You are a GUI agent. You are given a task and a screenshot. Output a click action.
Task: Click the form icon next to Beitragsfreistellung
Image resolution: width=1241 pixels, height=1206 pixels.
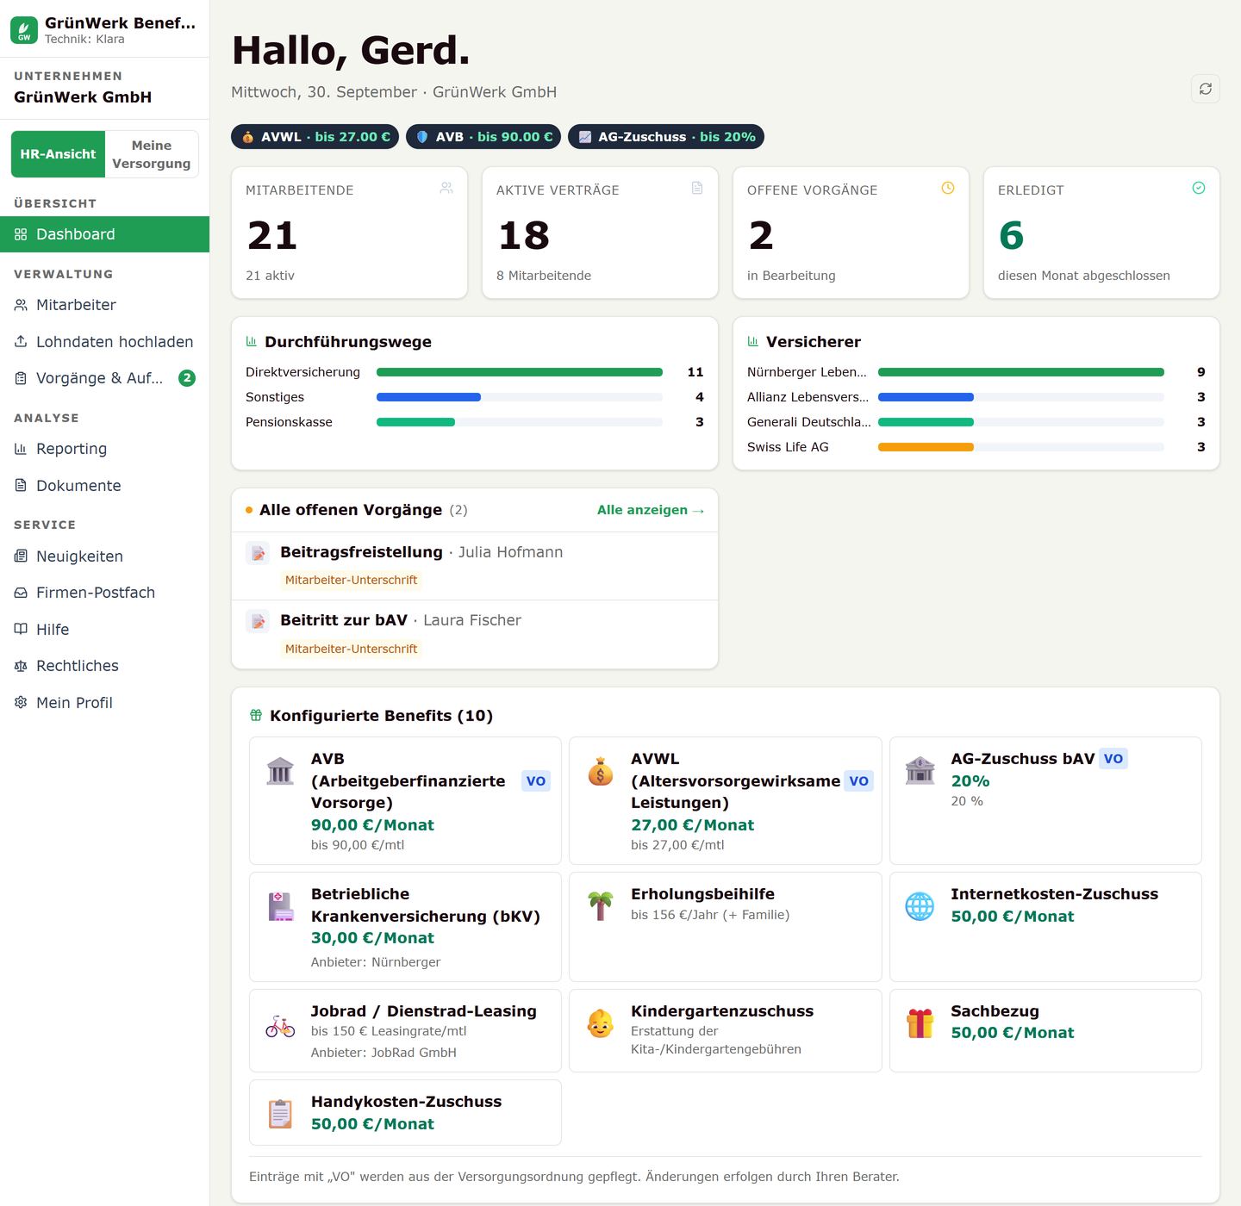coord(258,553)
